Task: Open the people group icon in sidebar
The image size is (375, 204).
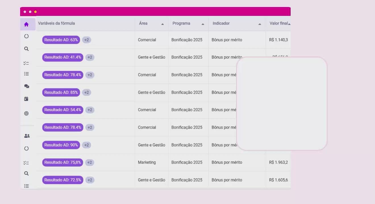Action: click(x=27, y=136)
